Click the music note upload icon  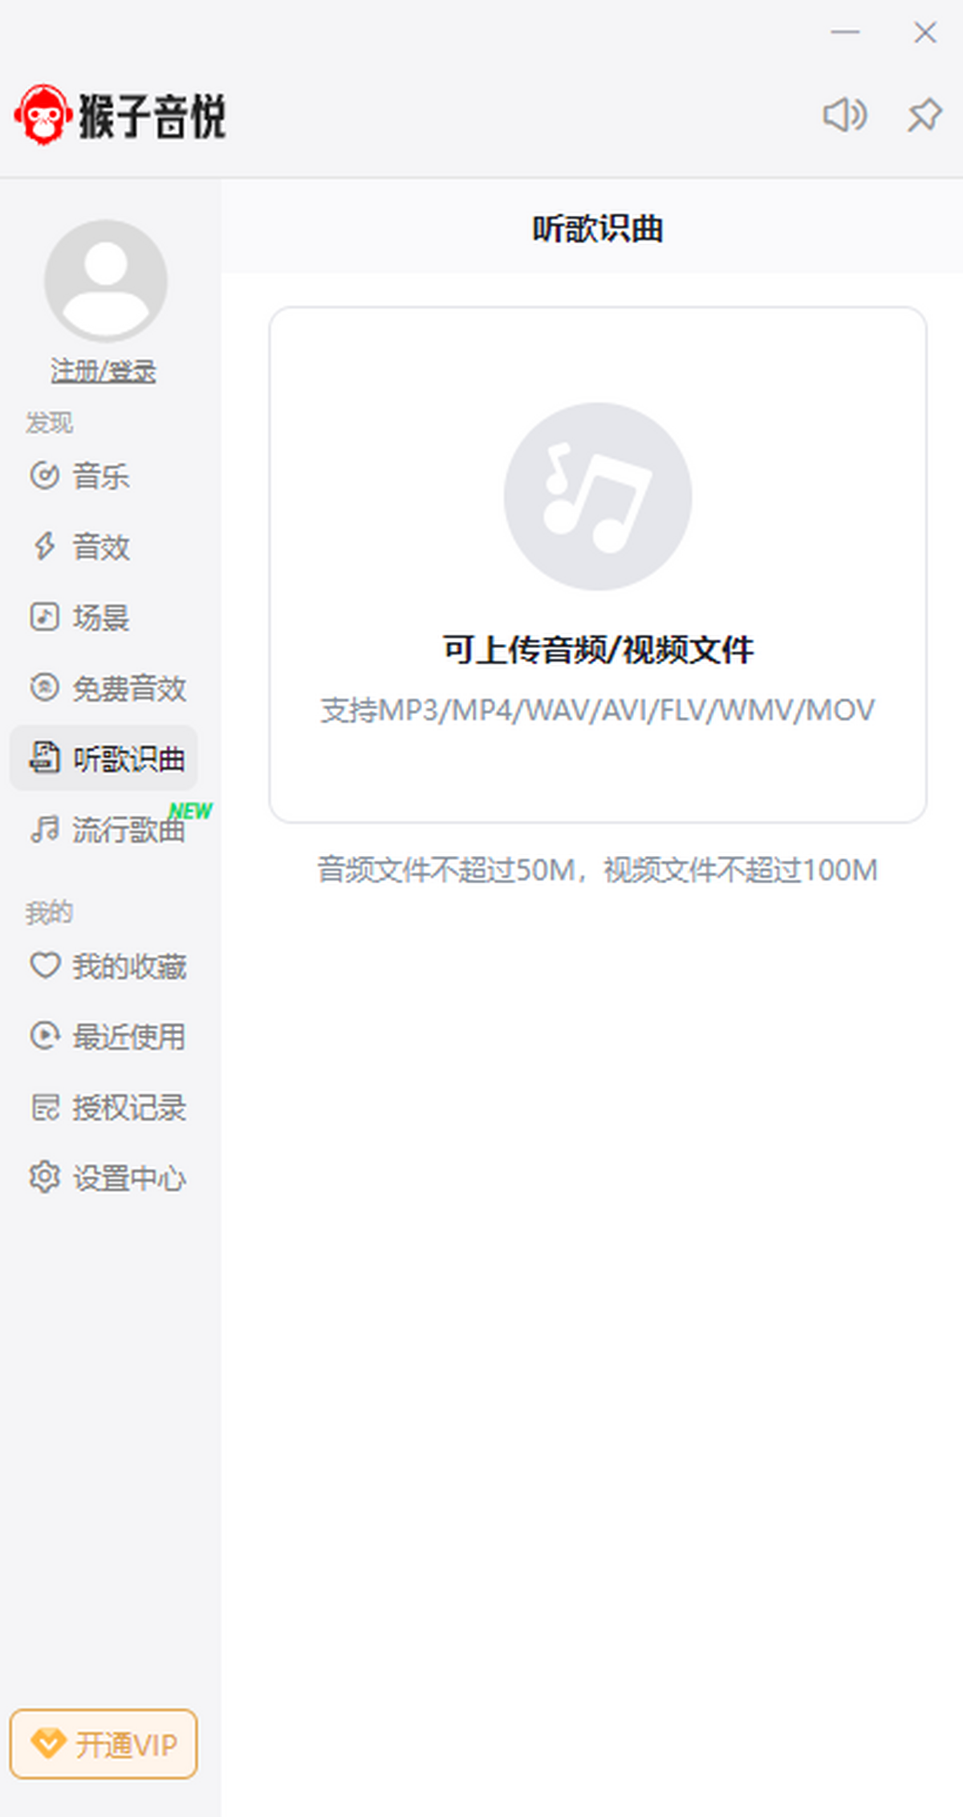(598, 497)
